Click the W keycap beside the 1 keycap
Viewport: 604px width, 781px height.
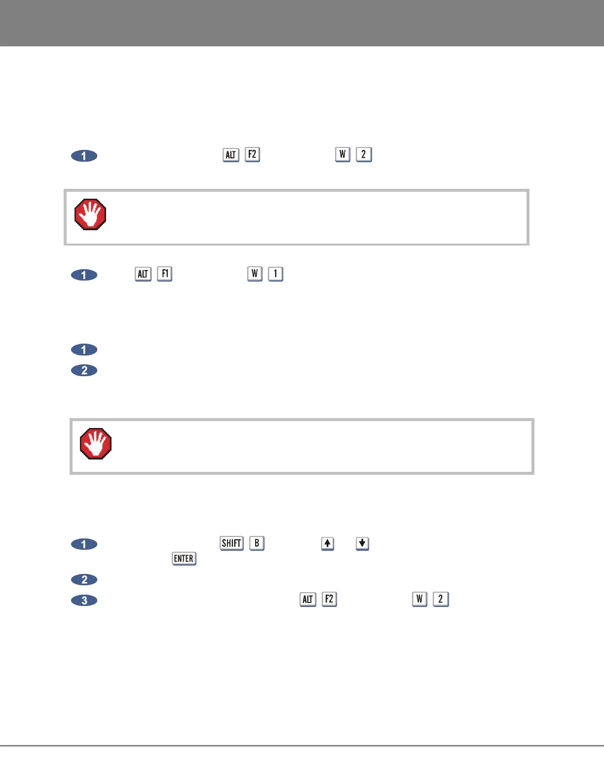click(255, 274)
